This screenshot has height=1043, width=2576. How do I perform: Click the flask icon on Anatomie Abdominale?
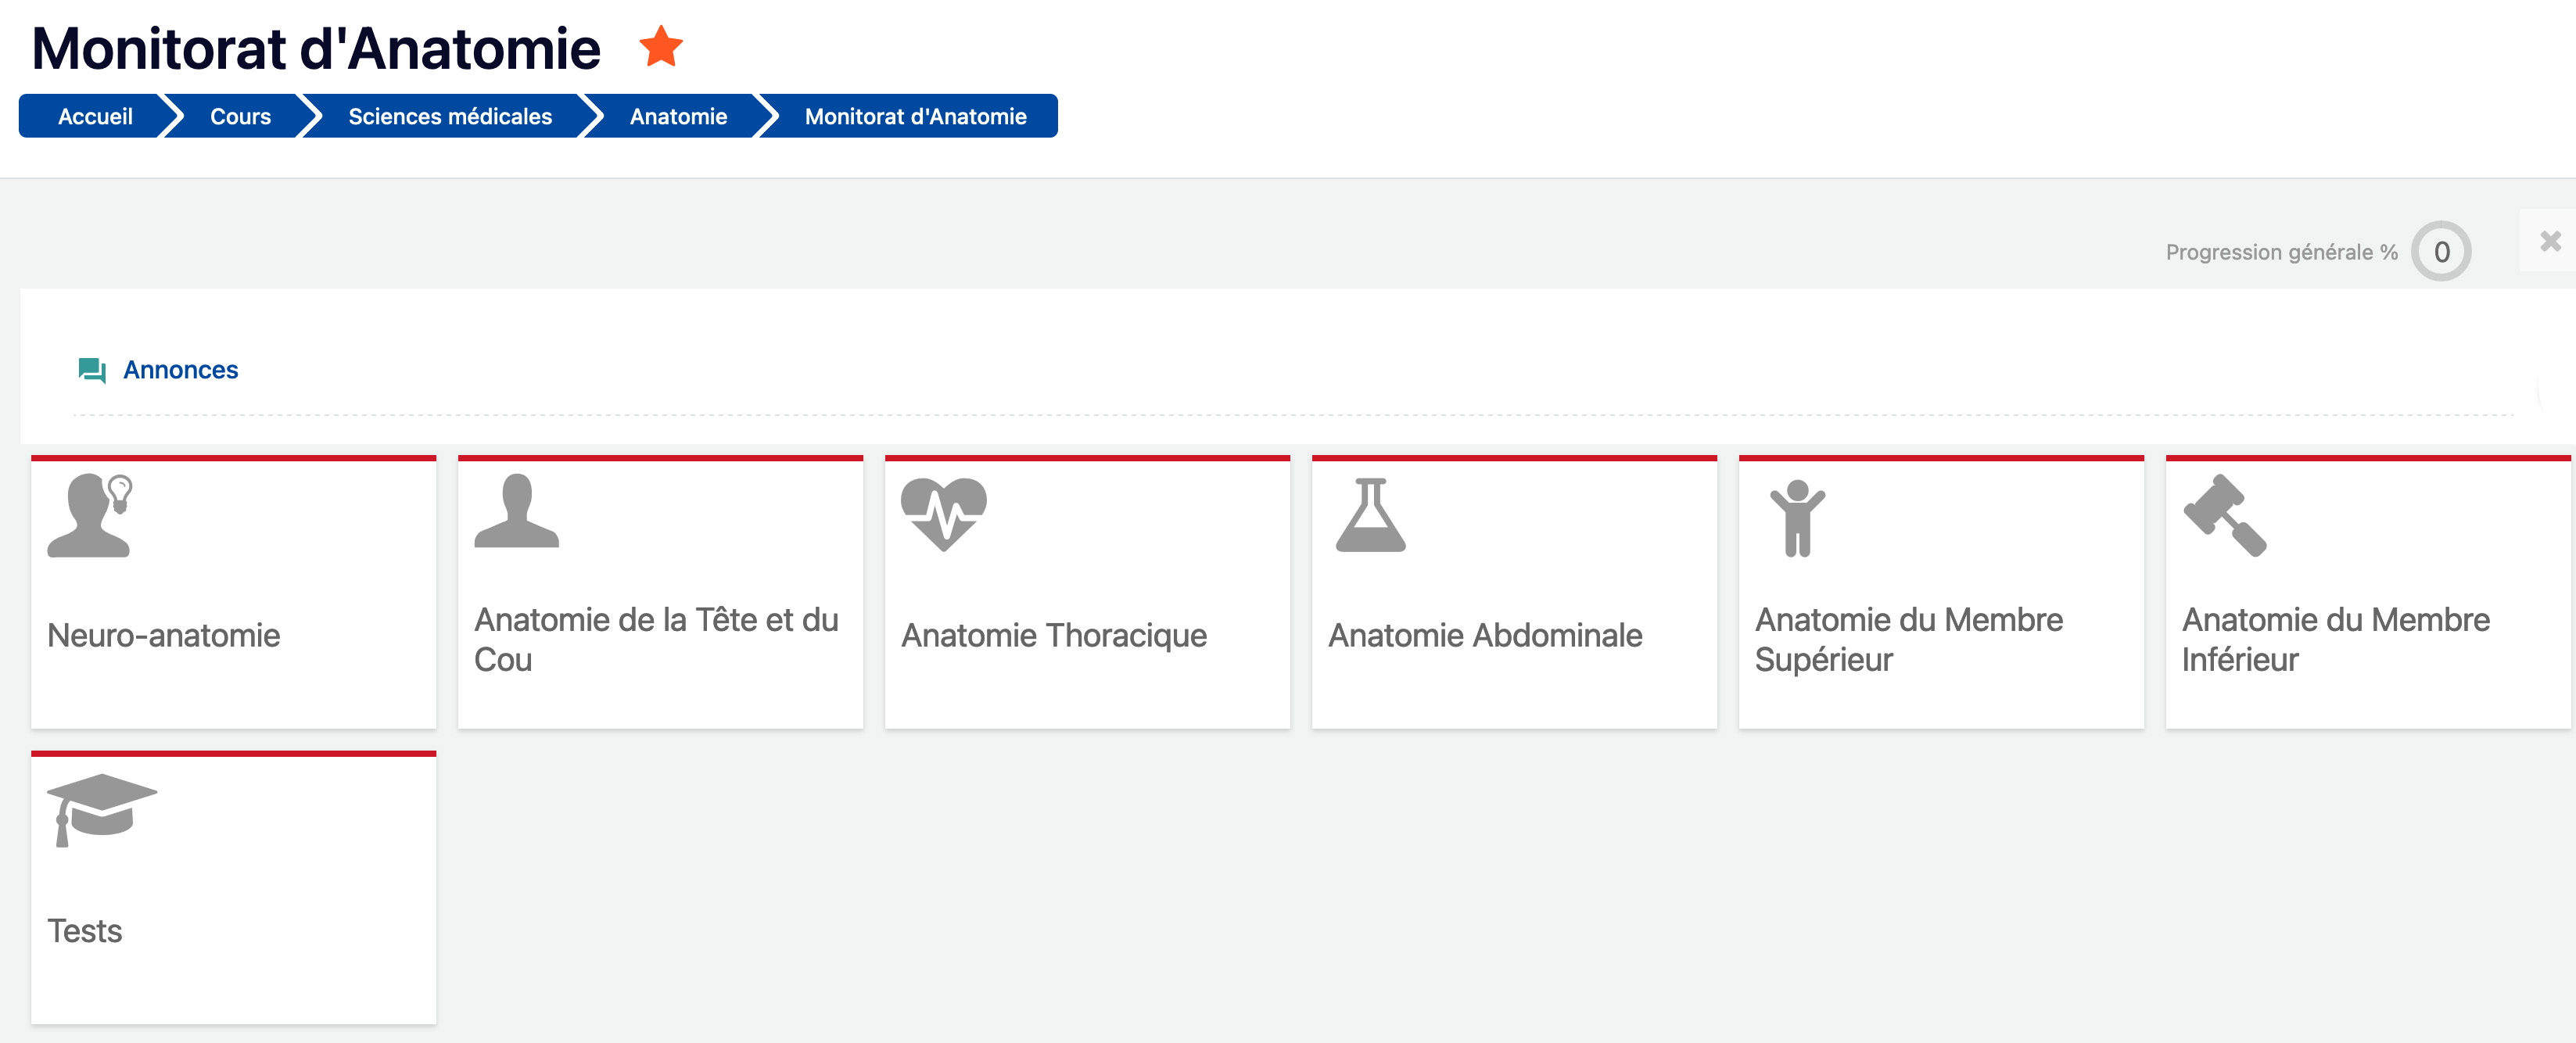point(1370,514)
